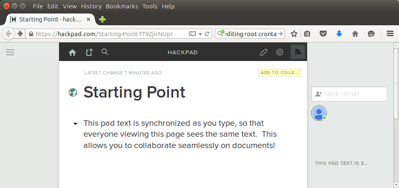Image resolution: width=399 pixels, height=188 pixels.
Task: Open pad settings gear icon
Action: [x=280, y=52]
